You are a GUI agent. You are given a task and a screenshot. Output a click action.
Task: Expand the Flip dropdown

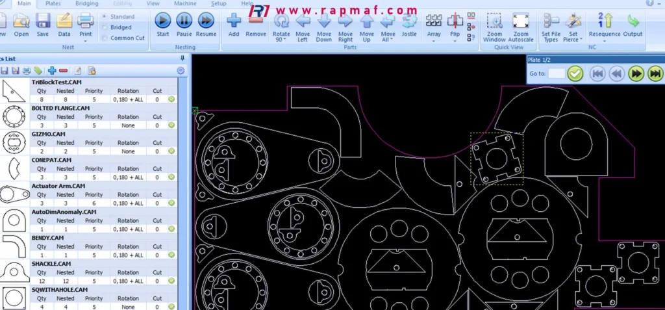(455, 41)
